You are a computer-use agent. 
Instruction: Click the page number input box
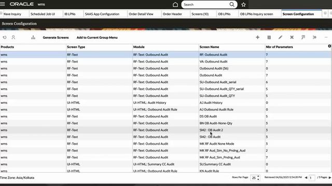pyautogui.click(x=312, y=178)
